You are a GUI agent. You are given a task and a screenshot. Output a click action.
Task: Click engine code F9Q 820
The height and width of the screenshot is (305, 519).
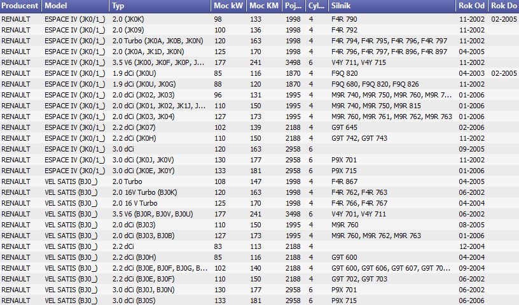tap(345, 73)
